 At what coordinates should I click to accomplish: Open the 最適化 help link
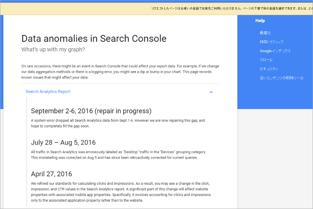[265, 33]
